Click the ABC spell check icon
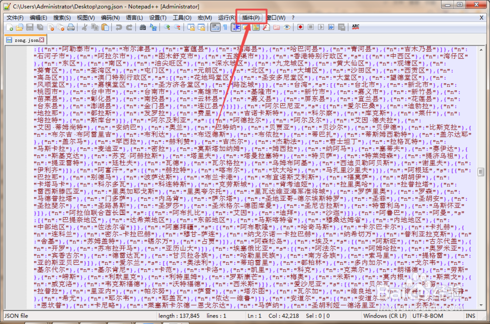Screen dimensions: 490x324 click(x=356, y=27)
